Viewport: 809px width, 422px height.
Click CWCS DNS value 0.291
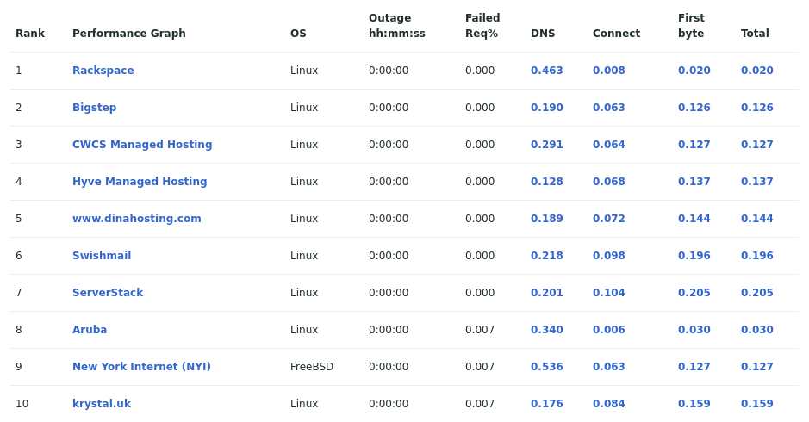click(x=547, y=145)
